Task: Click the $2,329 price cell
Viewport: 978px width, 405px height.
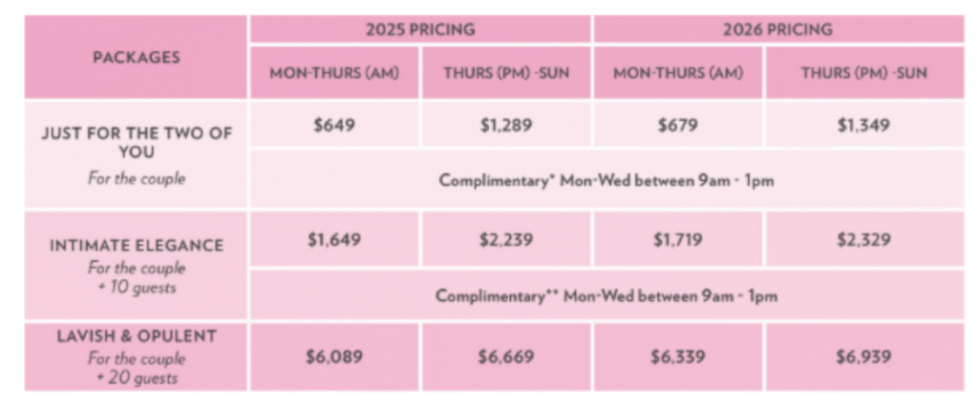Action: point(864,239)
